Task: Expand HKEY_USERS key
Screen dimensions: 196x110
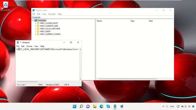Action: point(36,31)
